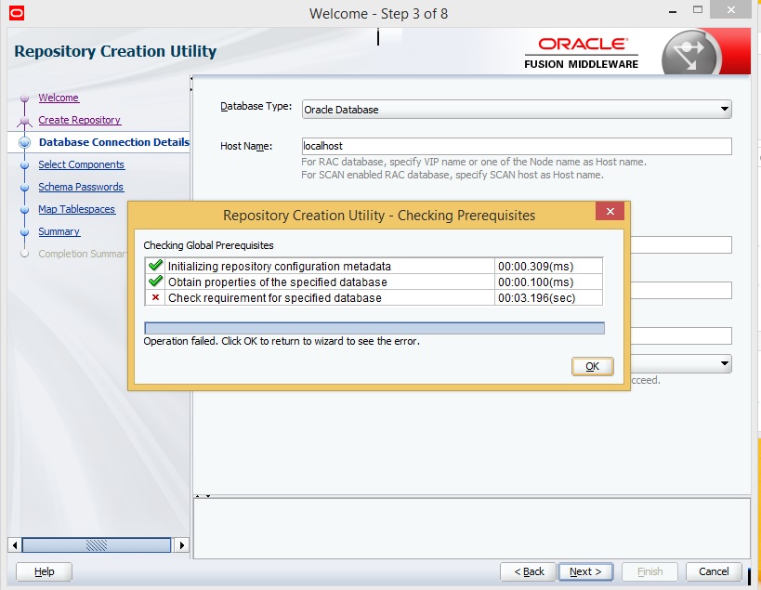Screen dimensions: 761x590
Task: Click the Oracle icon in the title bar
Action: [x=16, y=13]
